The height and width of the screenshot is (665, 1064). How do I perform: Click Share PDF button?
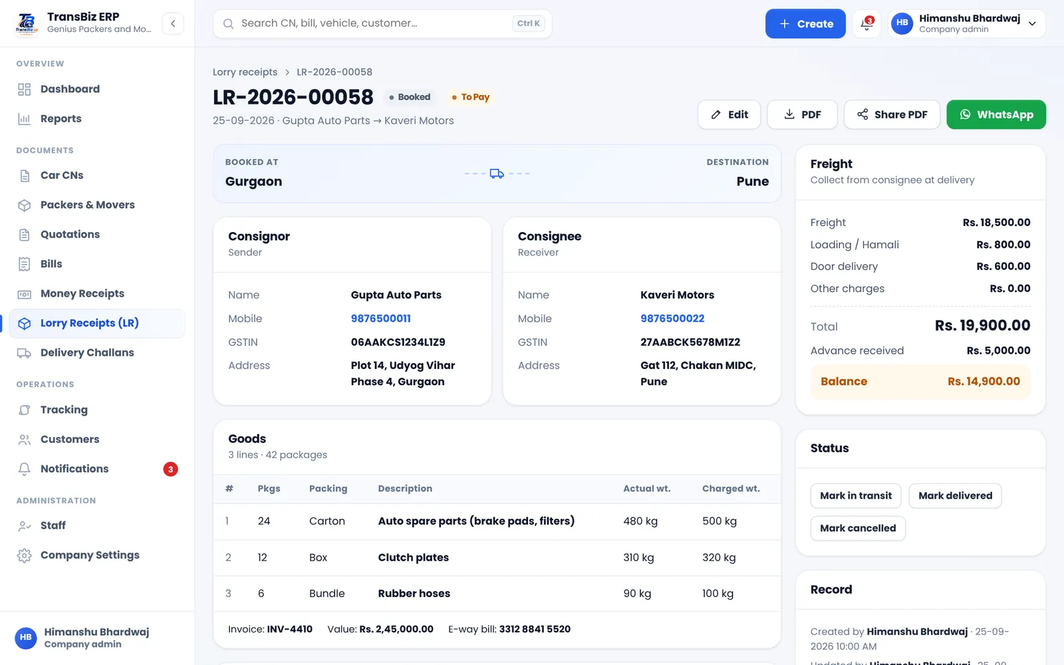892,114
